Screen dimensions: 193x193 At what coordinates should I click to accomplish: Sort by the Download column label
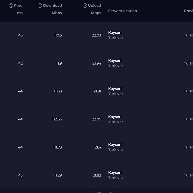pyautogui.click(x=53, y=6)
